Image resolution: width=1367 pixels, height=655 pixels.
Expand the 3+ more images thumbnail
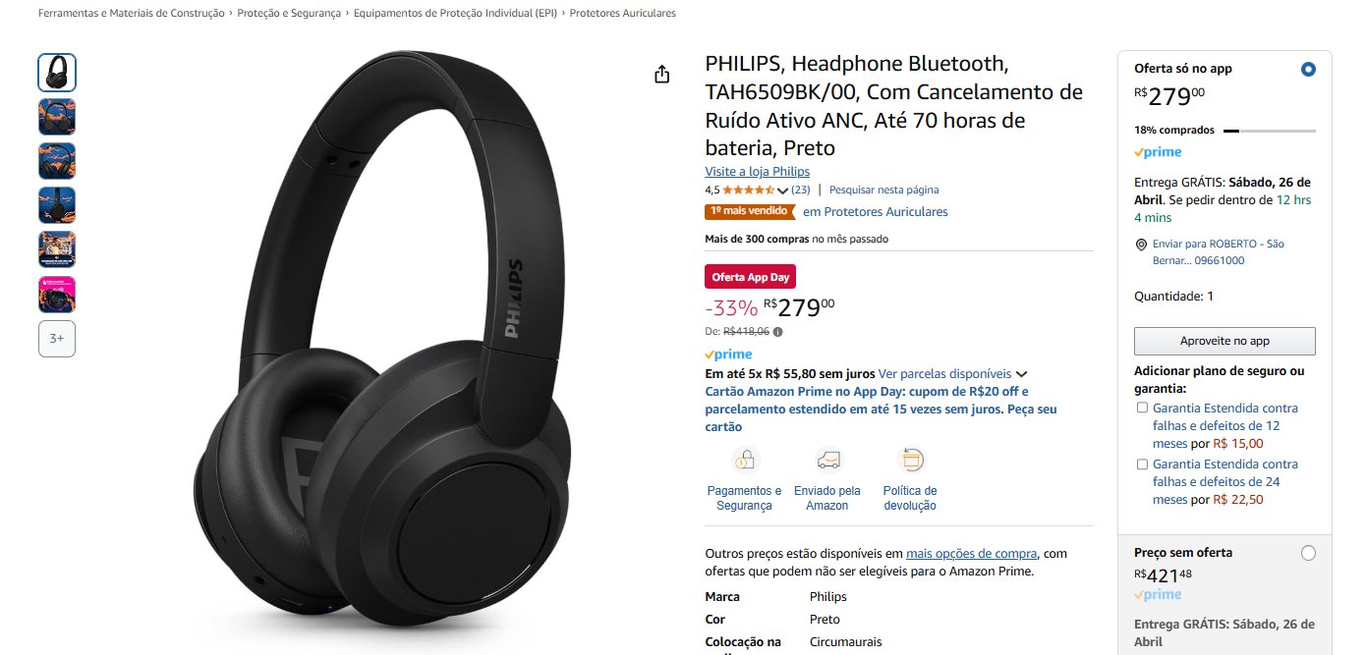coord(57,339)
